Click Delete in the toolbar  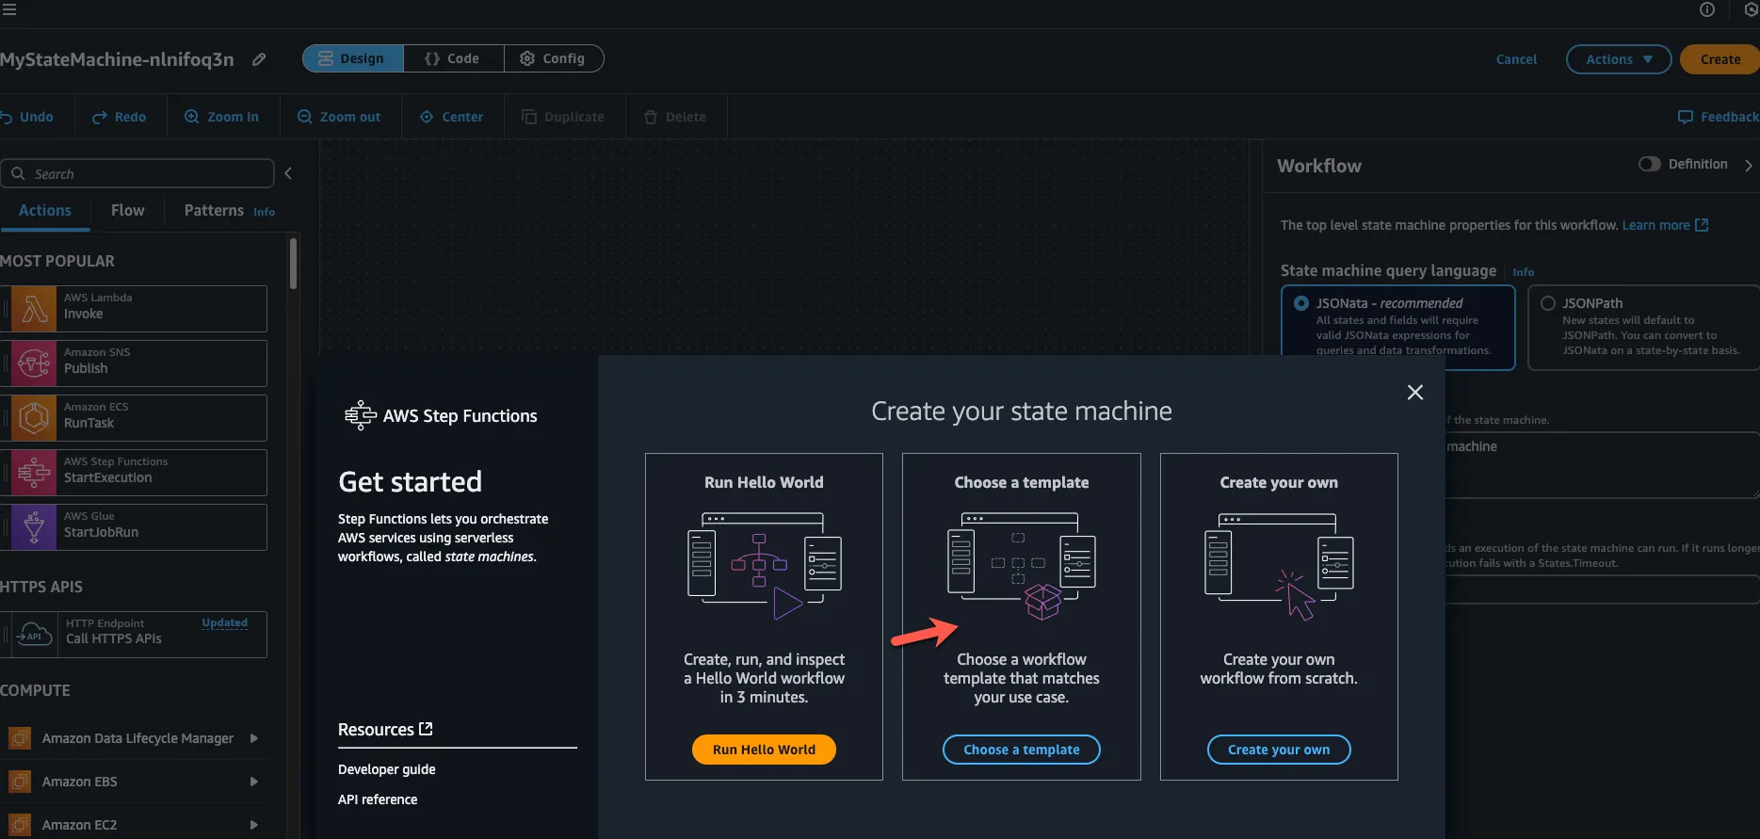pos(674,117)
